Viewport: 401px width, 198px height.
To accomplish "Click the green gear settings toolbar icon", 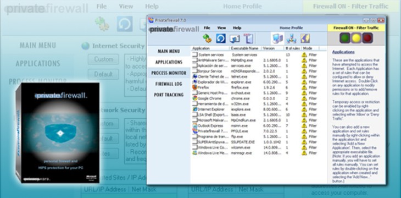I will click(x=207, y=38).
